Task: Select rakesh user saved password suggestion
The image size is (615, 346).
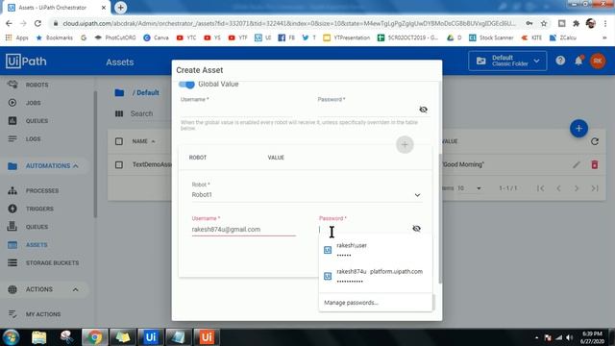Action: click(376, 250)
